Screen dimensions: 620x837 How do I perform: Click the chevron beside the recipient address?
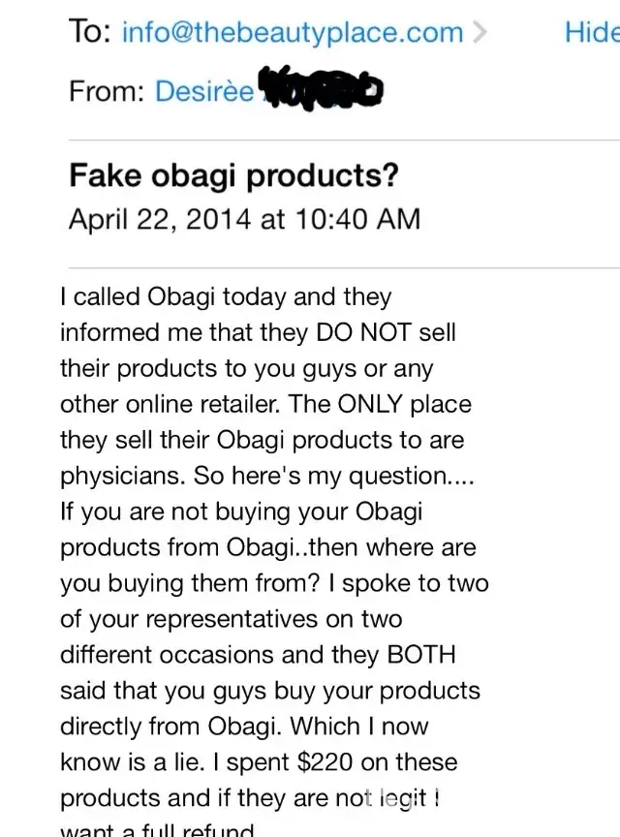[x=478, y=32]
